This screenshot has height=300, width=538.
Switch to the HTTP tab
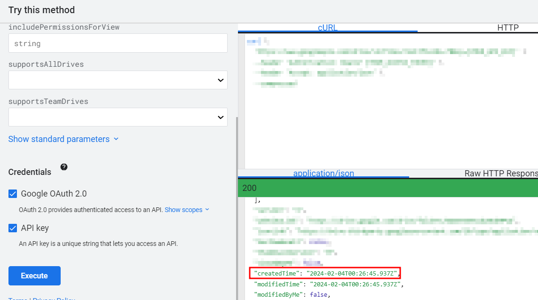pyautogui.click(x=508, y=27)
